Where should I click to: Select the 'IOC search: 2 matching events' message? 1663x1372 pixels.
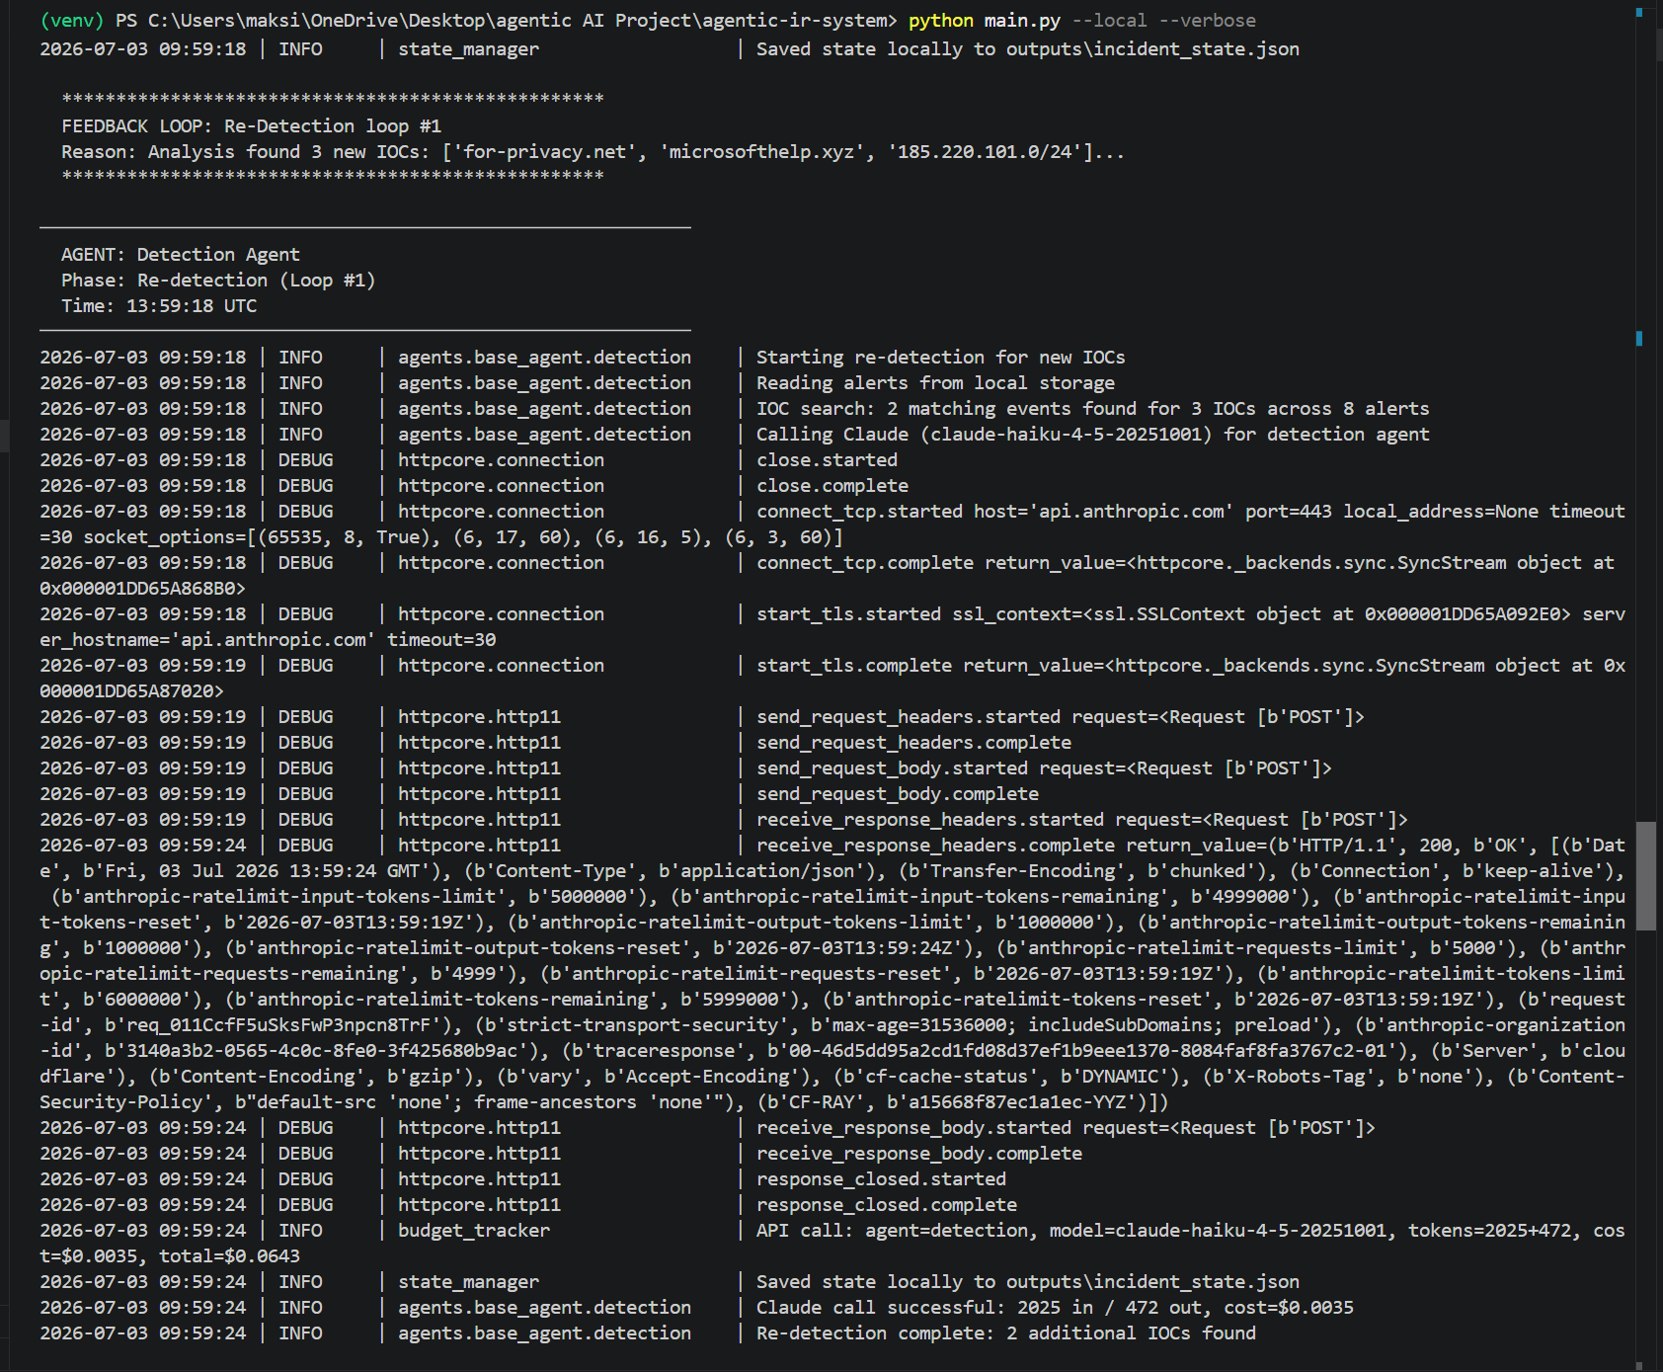coord(1093,409)
